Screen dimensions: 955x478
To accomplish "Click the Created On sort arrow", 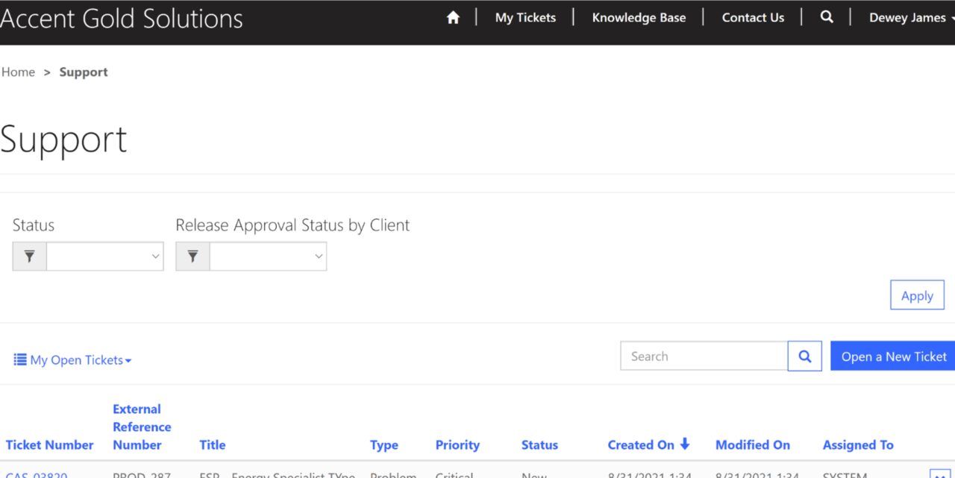I will coord(685,444).
